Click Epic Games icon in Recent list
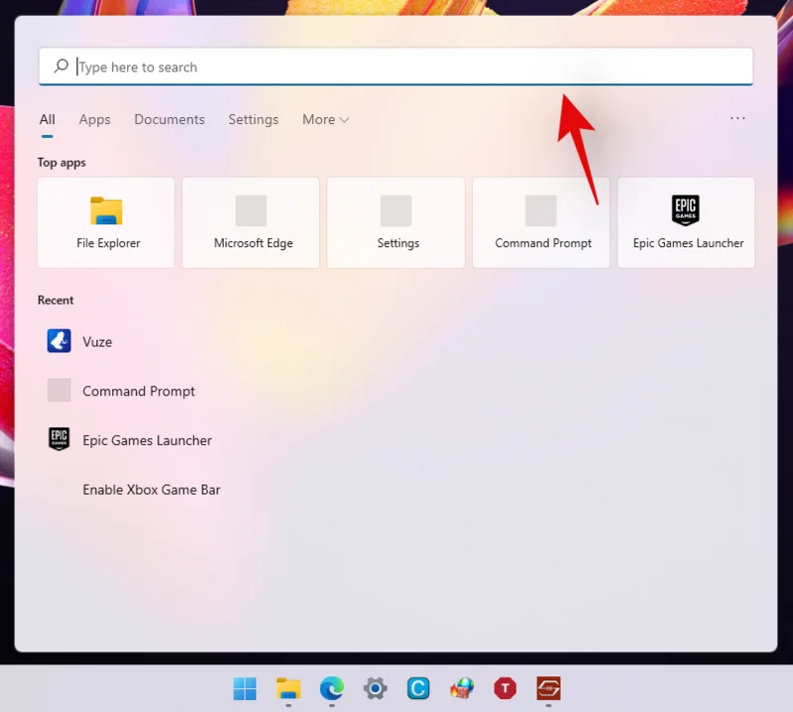The height and width of the screenshot is (712, 793). 59,439
